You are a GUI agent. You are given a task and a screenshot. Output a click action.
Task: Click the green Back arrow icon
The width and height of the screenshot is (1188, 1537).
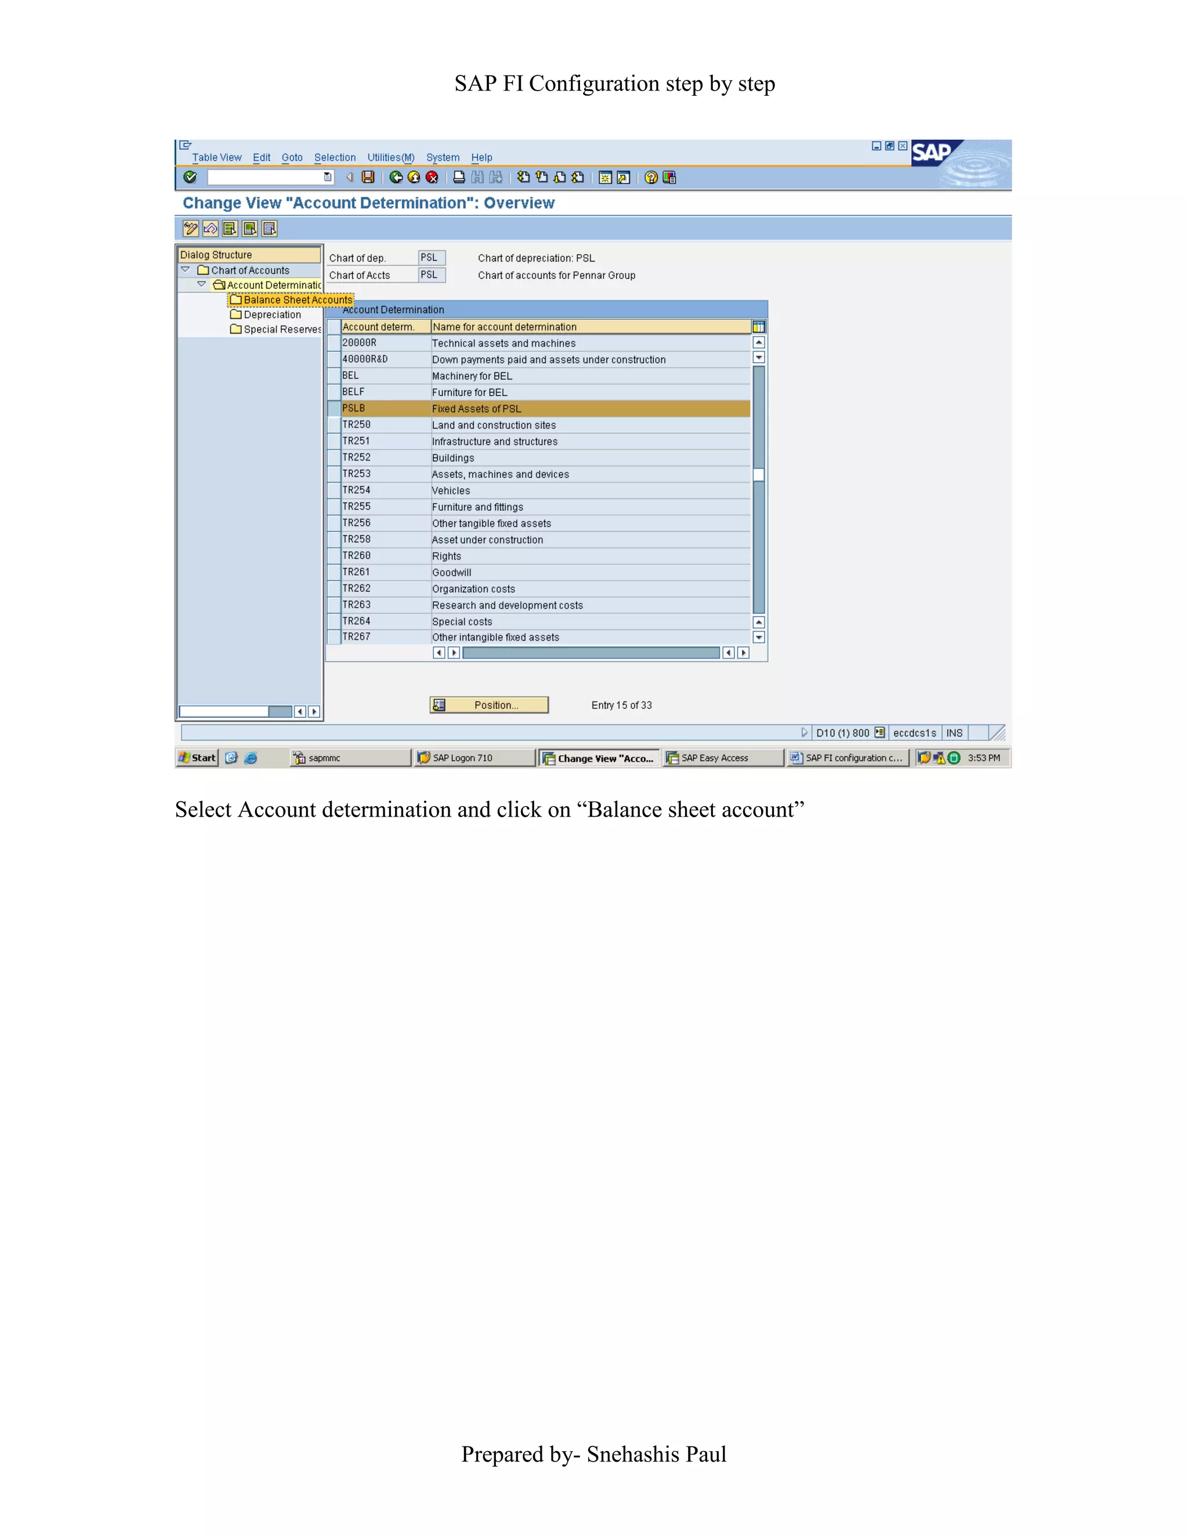coord(396,177)
